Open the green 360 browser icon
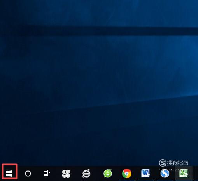Image resolution: width=198 pixels, height=181 pixels. 108,174
